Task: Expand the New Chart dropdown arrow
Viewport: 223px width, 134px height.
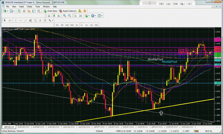Action: (7, 11)
